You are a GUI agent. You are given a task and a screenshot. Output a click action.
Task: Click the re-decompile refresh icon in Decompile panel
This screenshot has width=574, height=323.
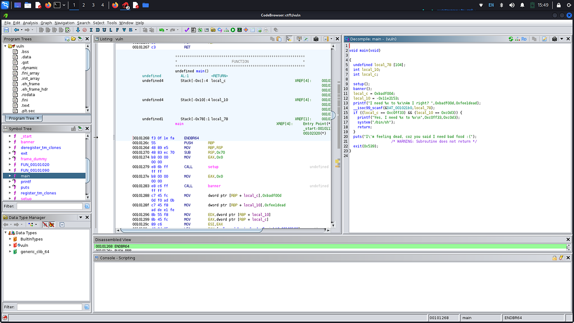pyautogui.click(x=511, y=39)
